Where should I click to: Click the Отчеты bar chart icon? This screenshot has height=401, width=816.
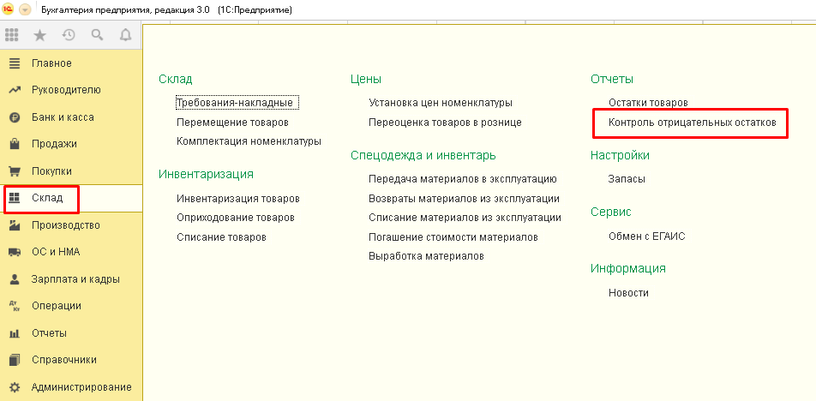(15, 333)
